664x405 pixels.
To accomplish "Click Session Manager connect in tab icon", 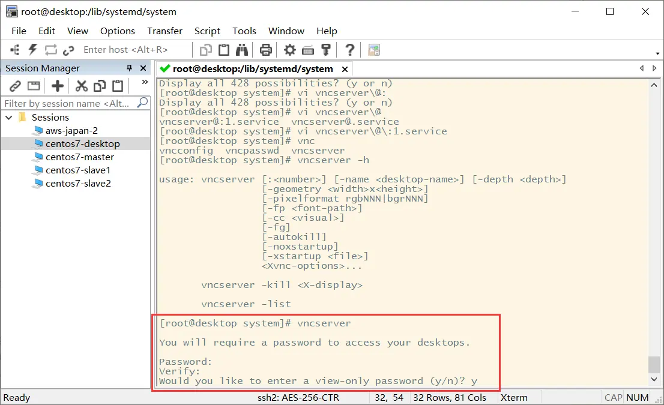I will pyautogui.click(x=34, y=86).
